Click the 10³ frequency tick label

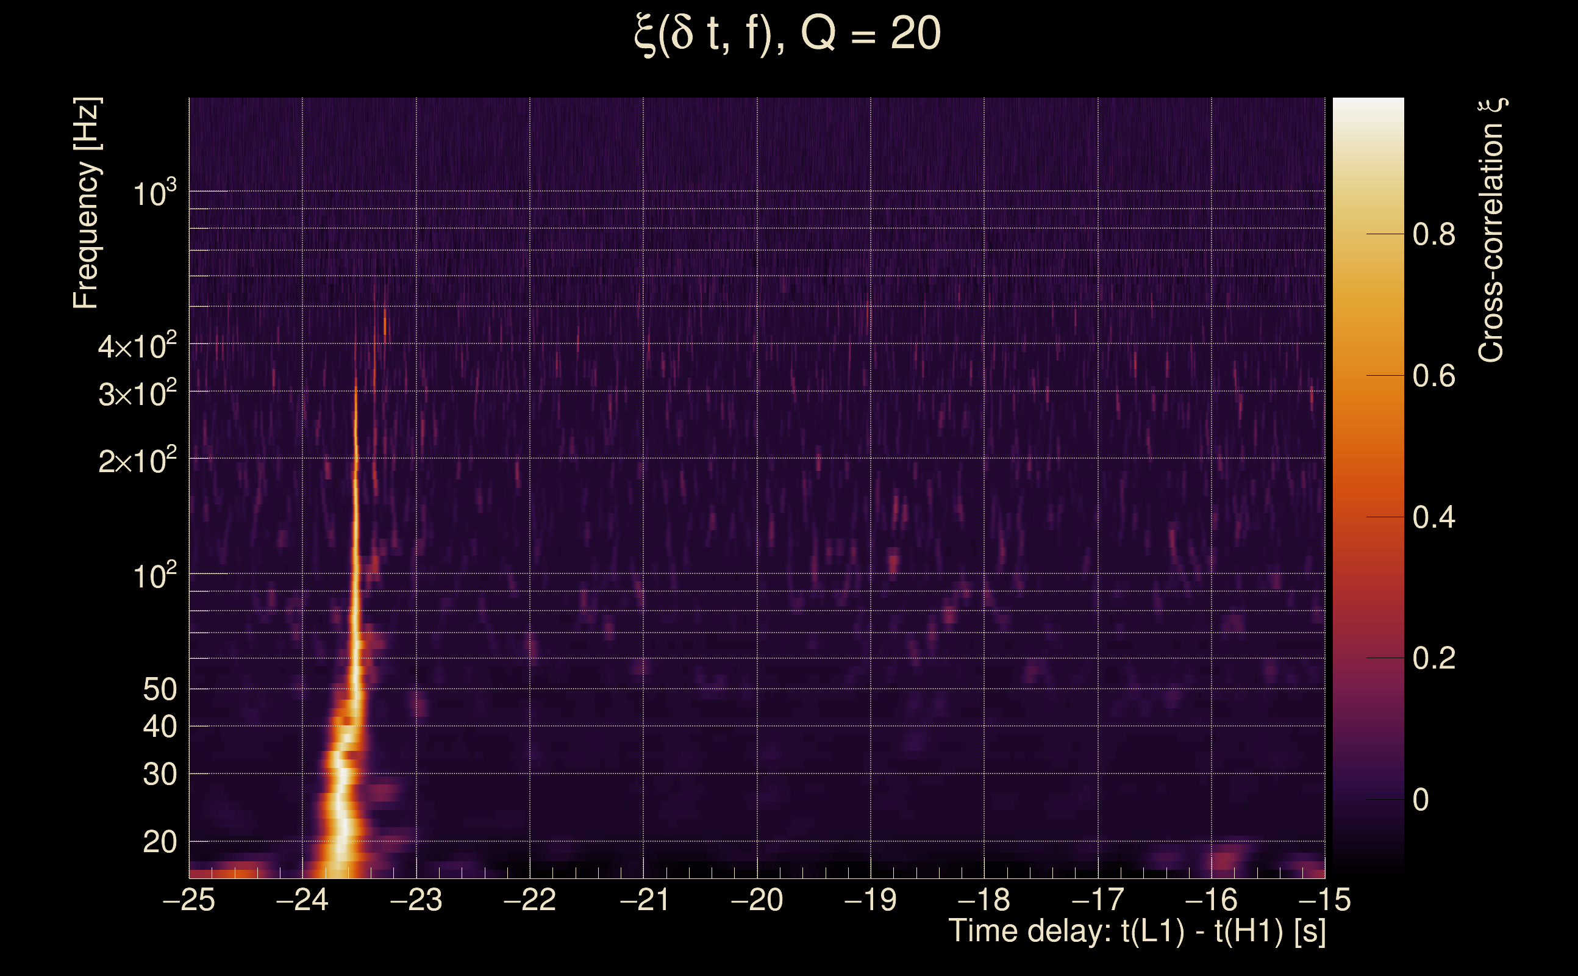pyautogui.click(x=154, y=193)
